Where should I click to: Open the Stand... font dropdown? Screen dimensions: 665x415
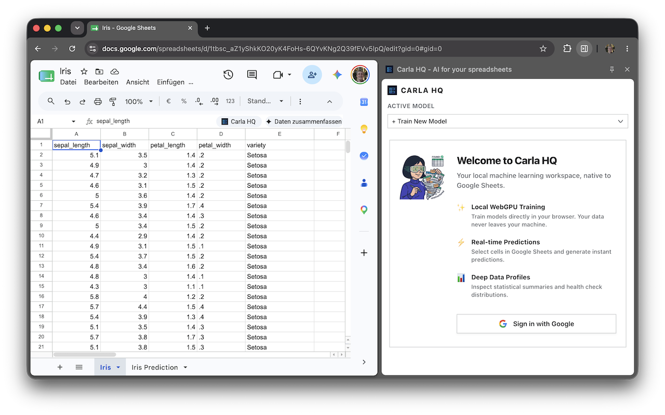265,101
